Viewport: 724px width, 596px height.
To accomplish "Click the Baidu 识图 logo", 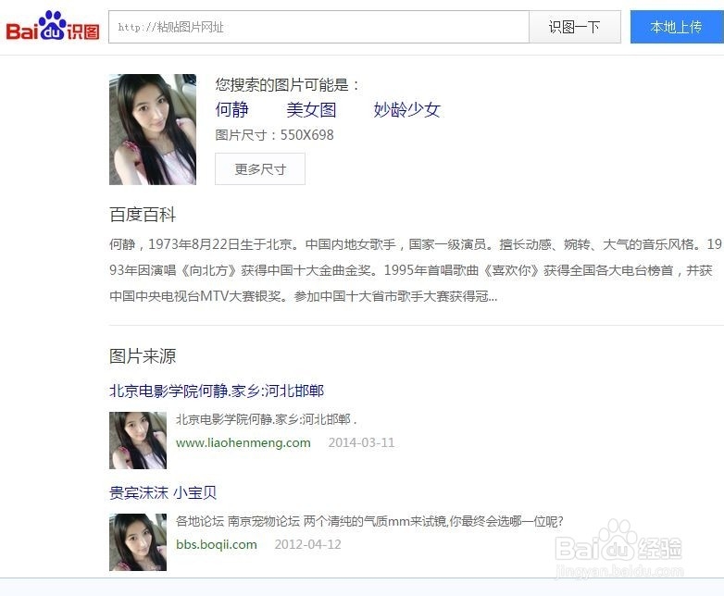I will (52, 26).
